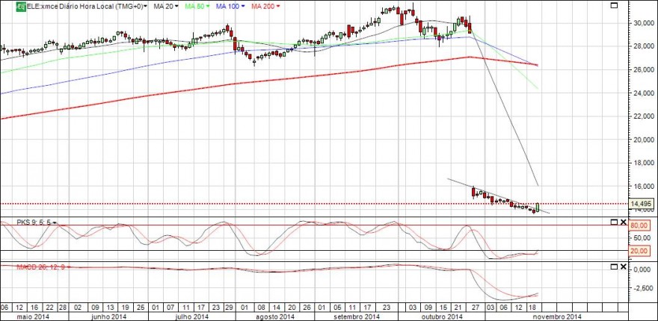Open the PKS 9; 5; 5 indicator dropdown

(36, 222)
